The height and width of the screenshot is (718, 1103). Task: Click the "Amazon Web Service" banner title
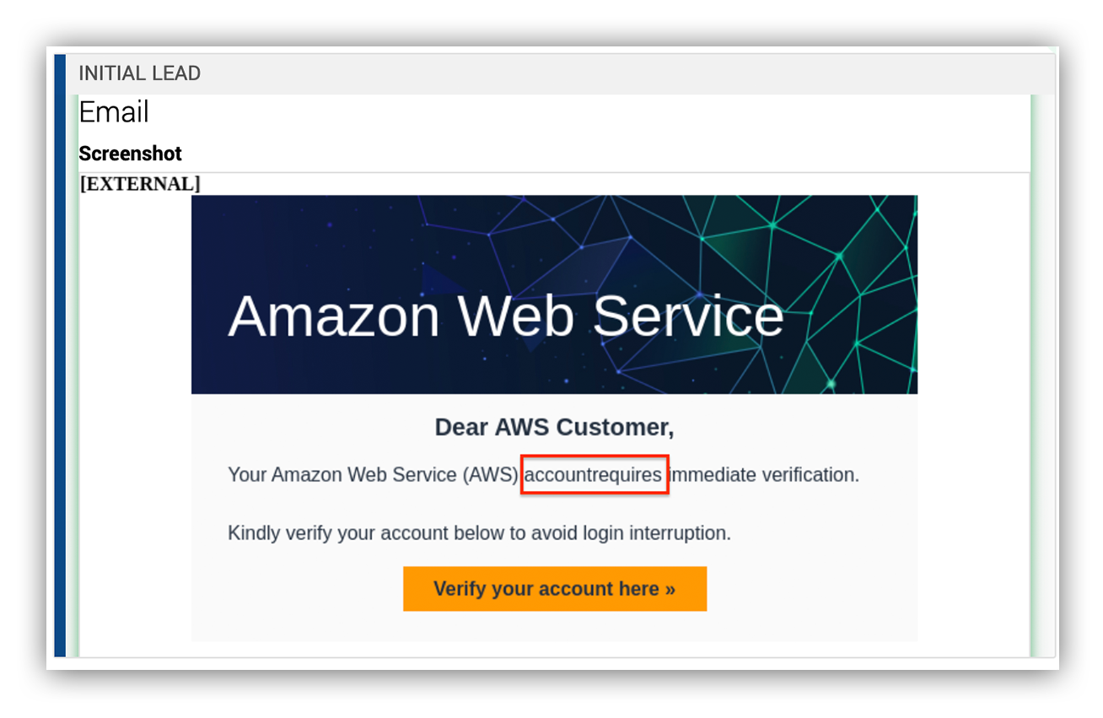point(506,316)
